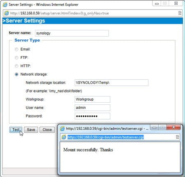Viewport: 185px width, 177px height.
Task: Click the Workgroup input field
Action: [x=92, y=99]
